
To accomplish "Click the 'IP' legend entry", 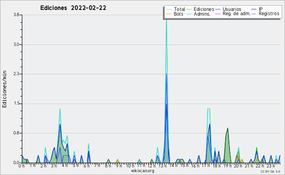I will [x=257, y=9].
